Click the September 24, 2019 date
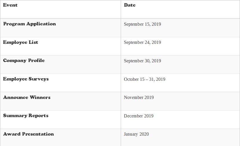This screenshot has width=240, height=146. point(142,42)
